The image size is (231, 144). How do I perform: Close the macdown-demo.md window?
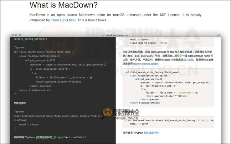point(13,35)
